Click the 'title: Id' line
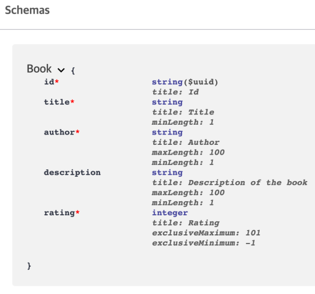This screenshot has width=315, height=294. click(x=175, y=92)
